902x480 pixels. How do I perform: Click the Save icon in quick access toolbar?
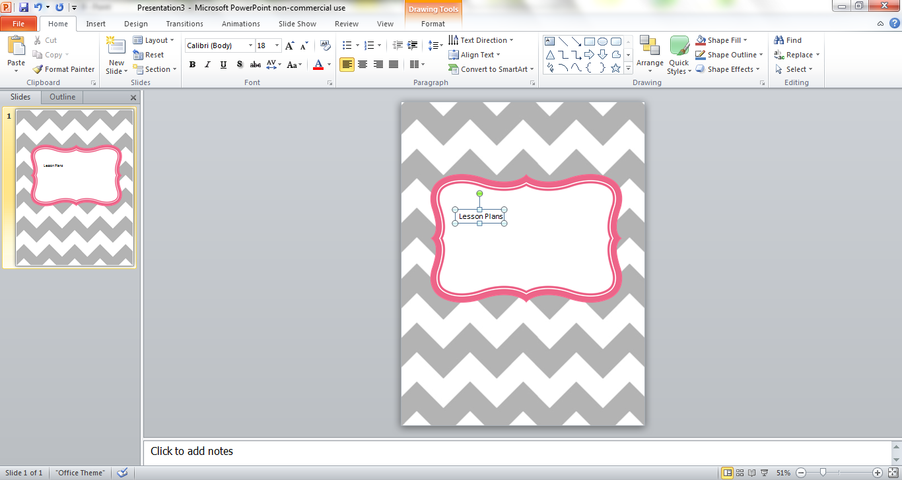coord(24,7)
